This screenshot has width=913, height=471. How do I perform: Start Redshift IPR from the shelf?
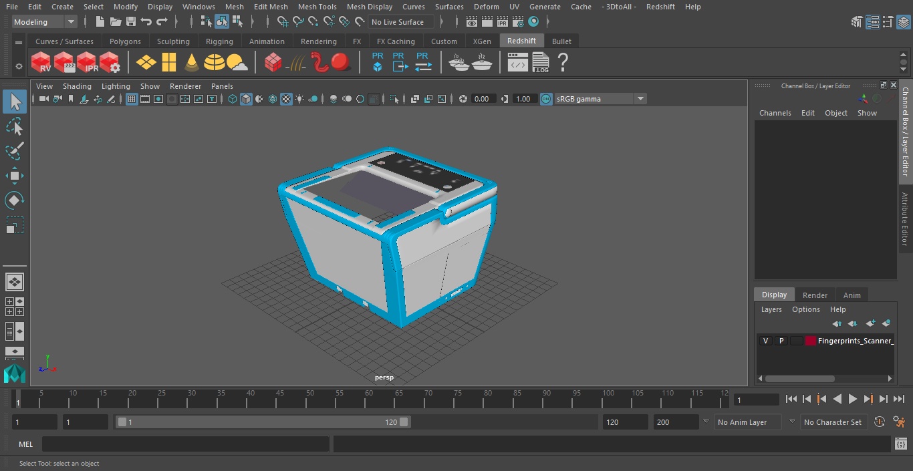(87, 63)
